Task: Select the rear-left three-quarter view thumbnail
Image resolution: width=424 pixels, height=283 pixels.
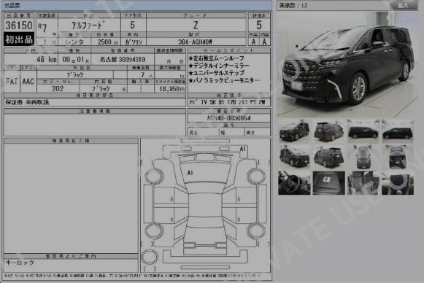Action: click(329, 131)
